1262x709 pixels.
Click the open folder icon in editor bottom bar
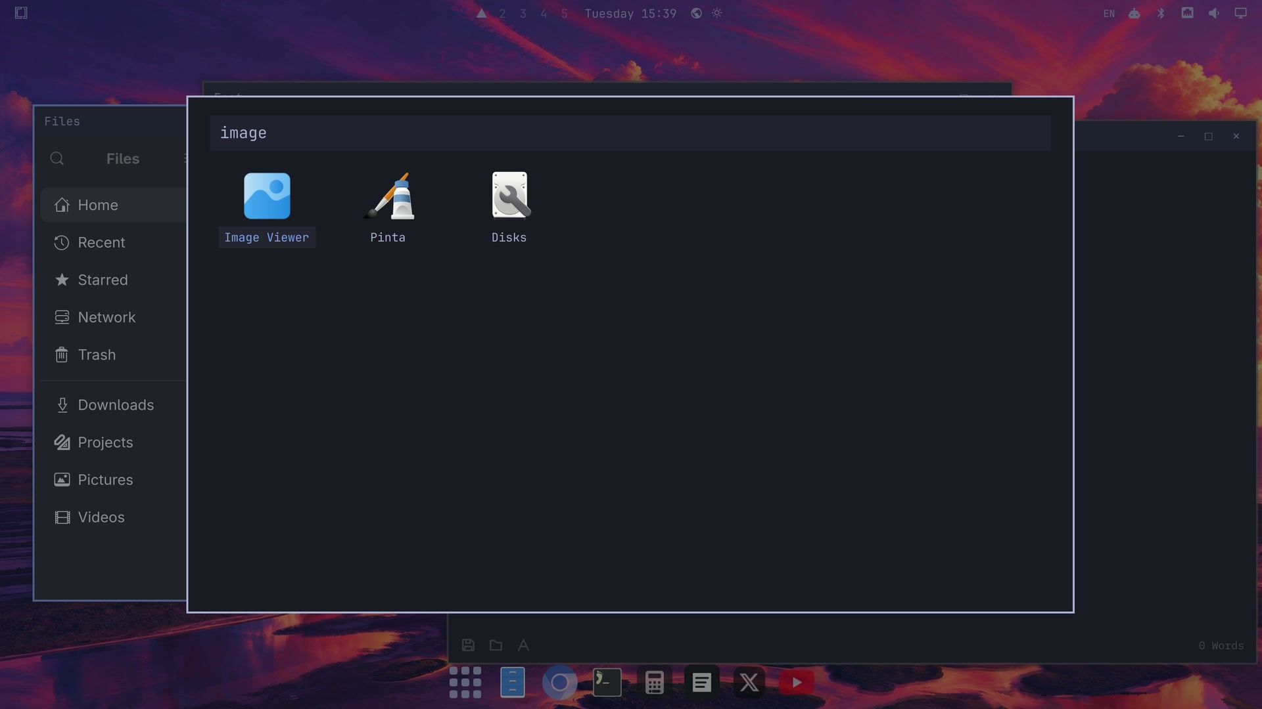tap(496, 645)
